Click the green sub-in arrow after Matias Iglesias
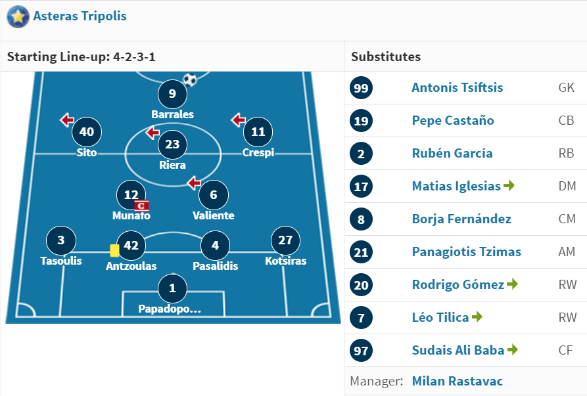 pos(509,185)
